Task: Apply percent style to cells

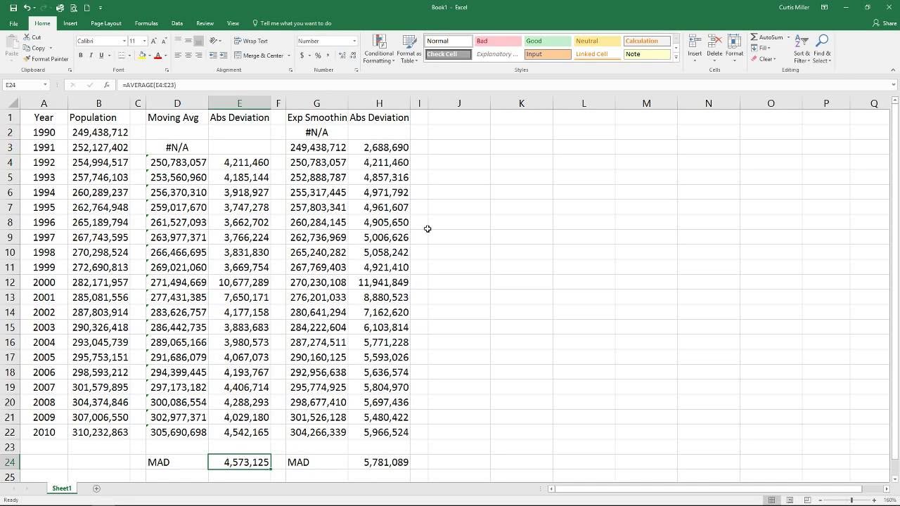Action: pyautogui.click(x=318, y=56)
